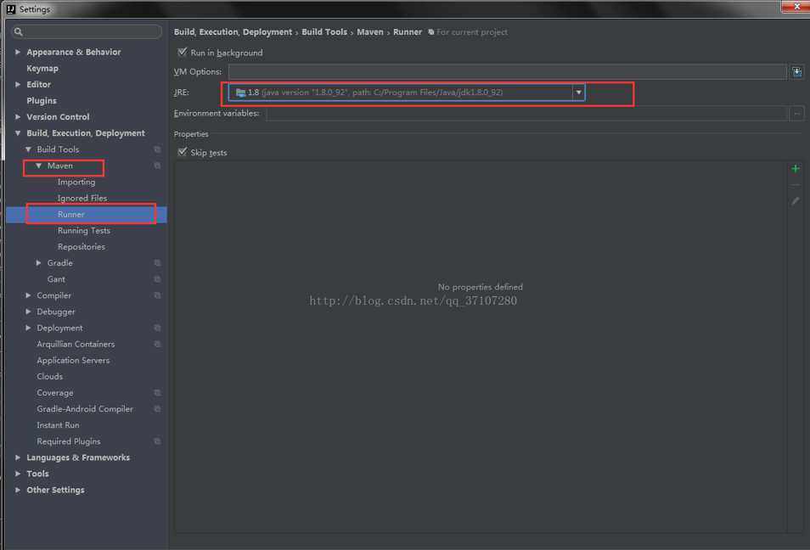810x550 pixels.
Task: Expand the Editor section arrow
Action: [x=18, y=84]
